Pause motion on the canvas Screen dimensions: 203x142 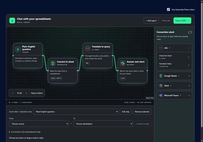(x=37, y=93)
